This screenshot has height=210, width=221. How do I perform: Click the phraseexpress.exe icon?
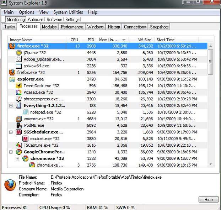point(19,99)
